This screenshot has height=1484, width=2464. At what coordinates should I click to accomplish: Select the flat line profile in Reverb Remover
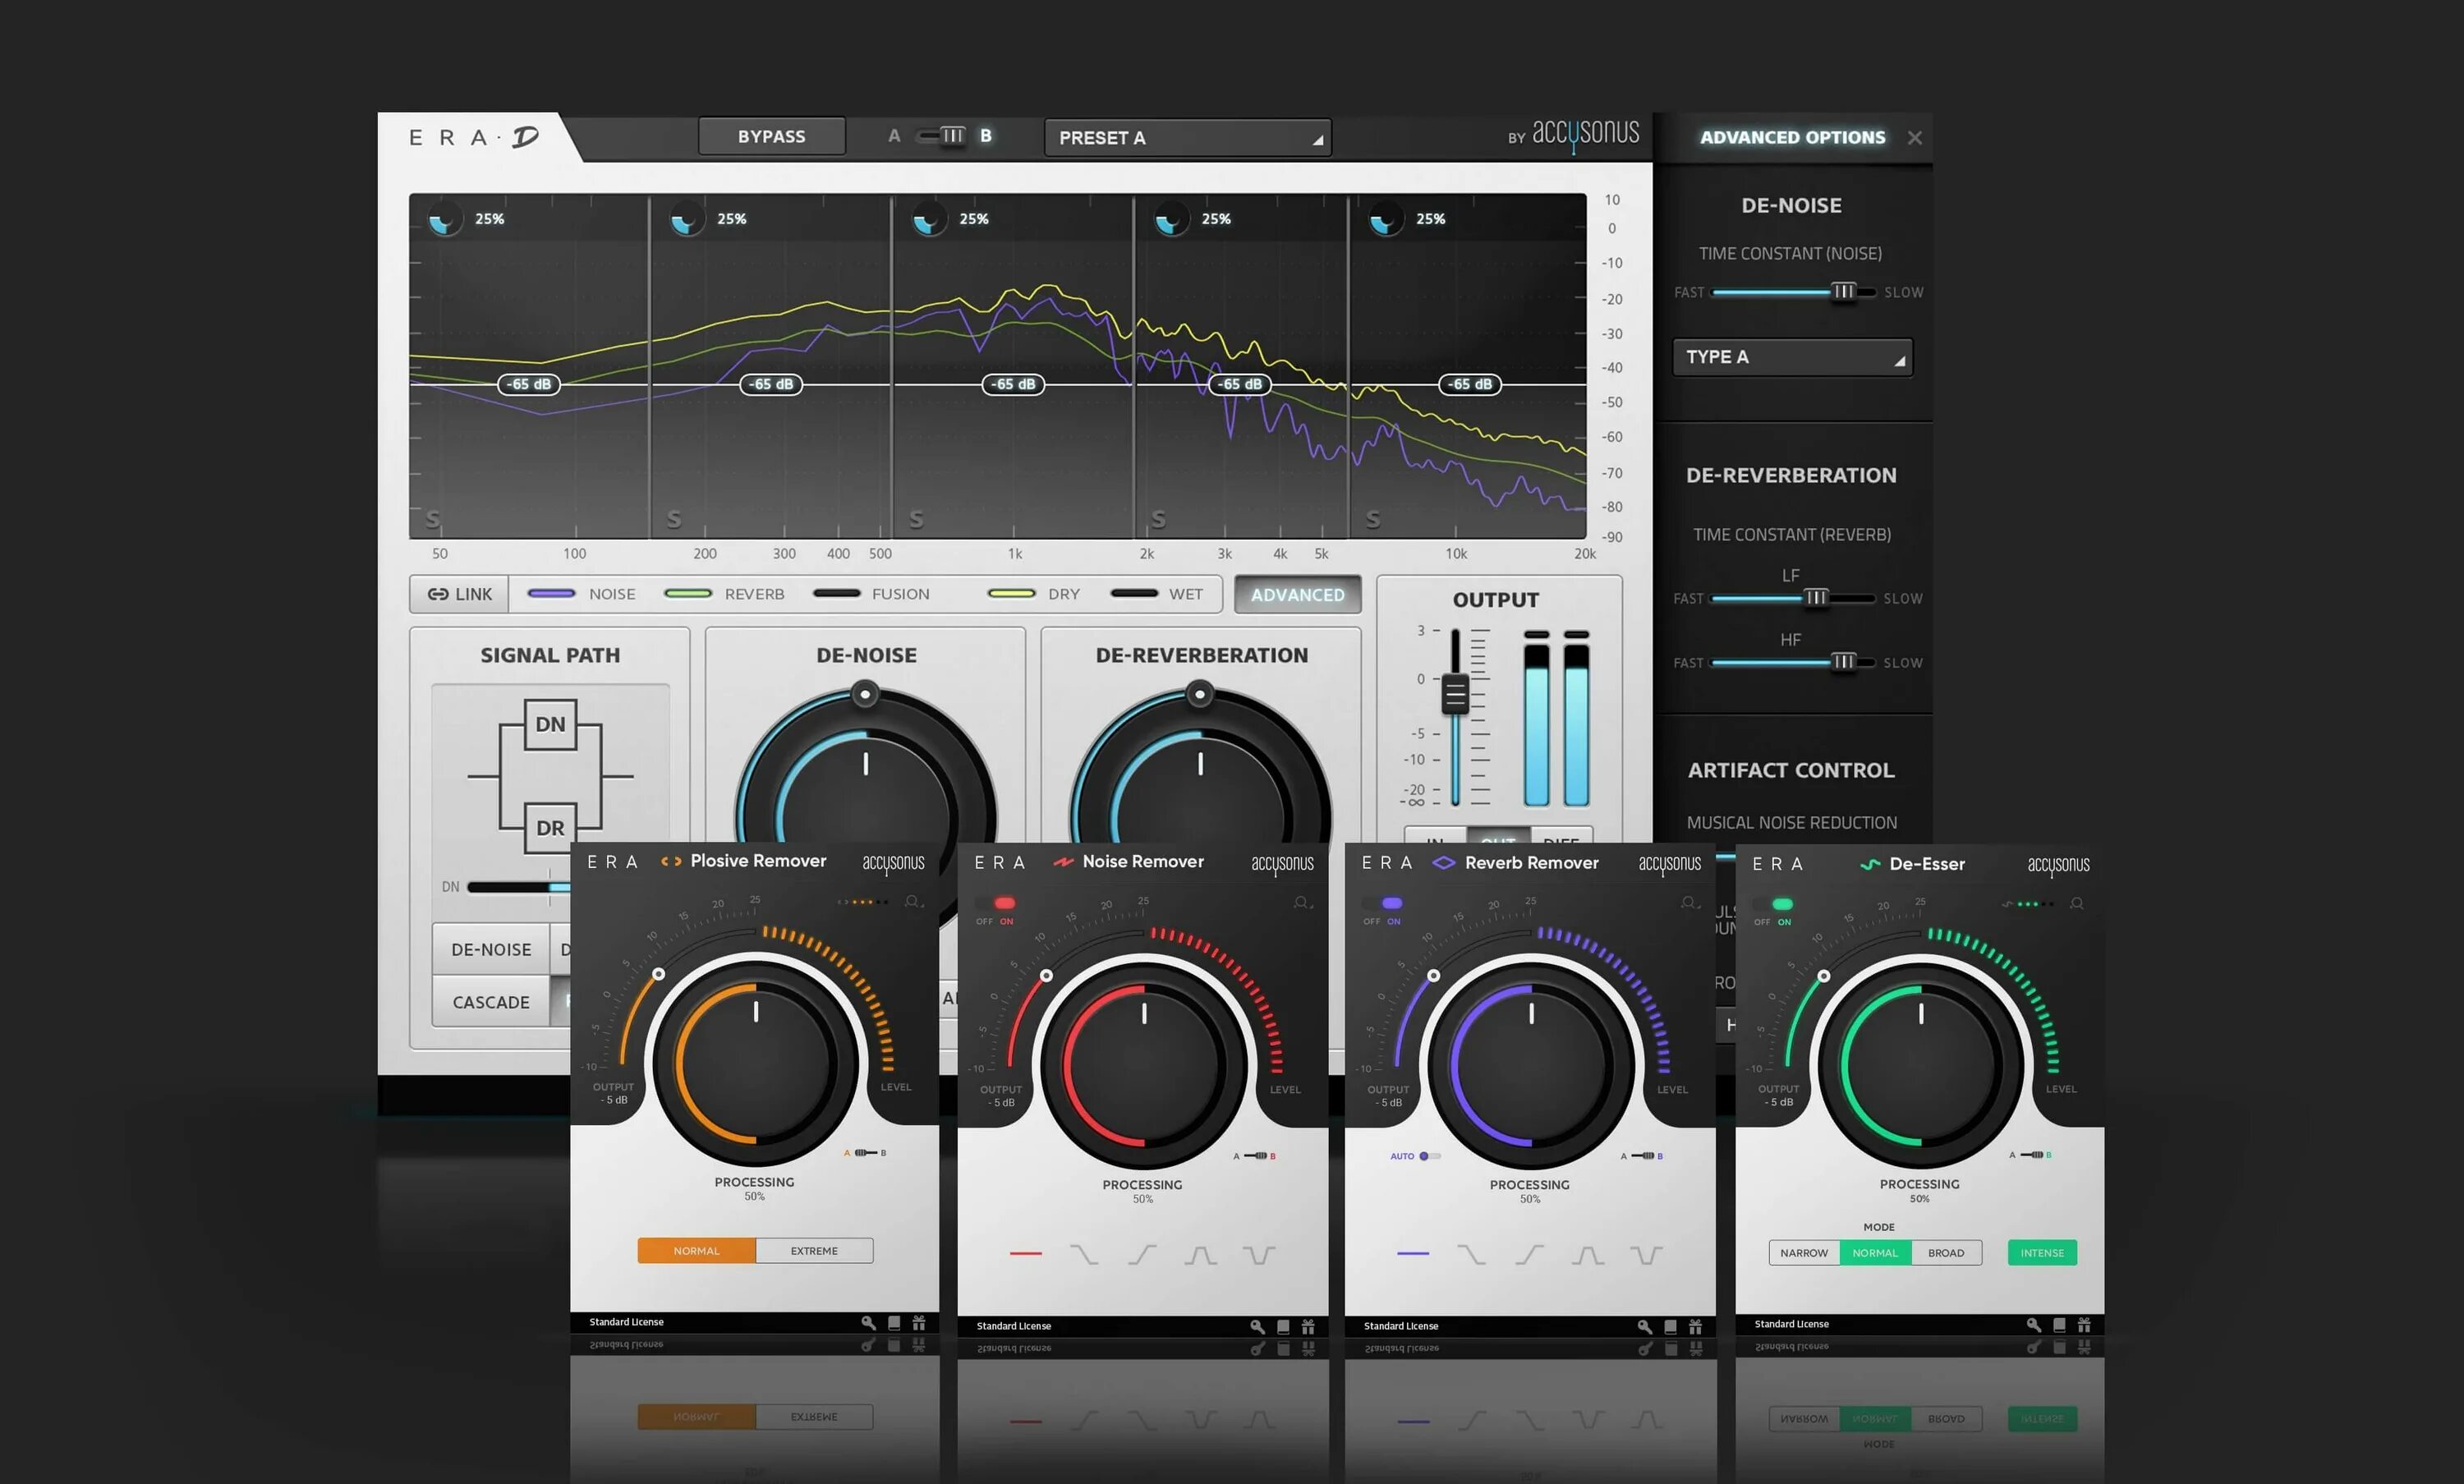click(1412, 1253)
